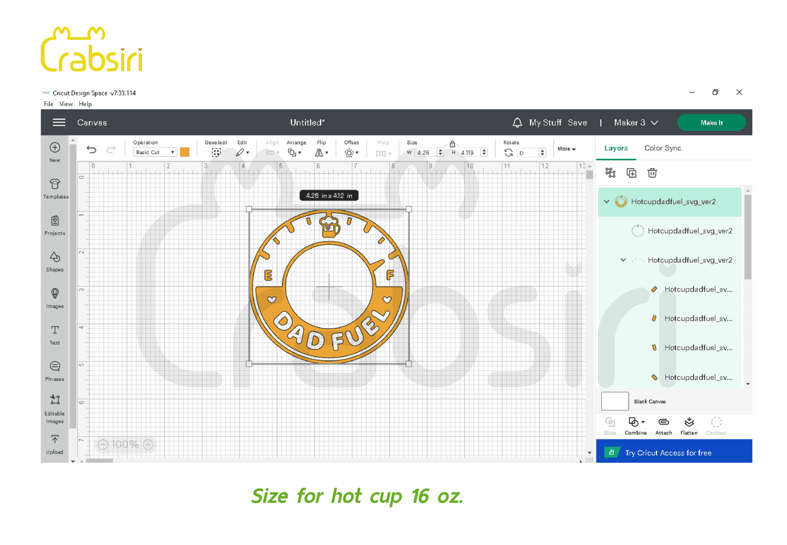Click the Save button

577,123
